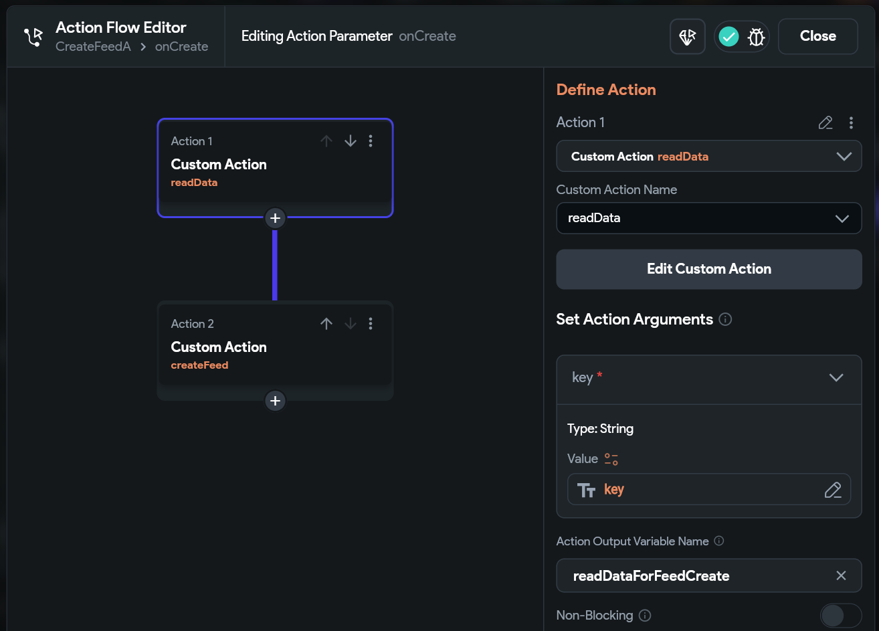
Task: Select the Action 1 readData card
Action: 275,168
